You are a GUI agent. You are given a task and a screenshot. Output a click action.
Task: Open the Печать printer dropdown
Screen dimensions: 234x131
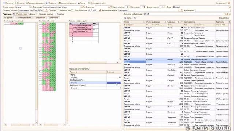click(x=82, y=3)
